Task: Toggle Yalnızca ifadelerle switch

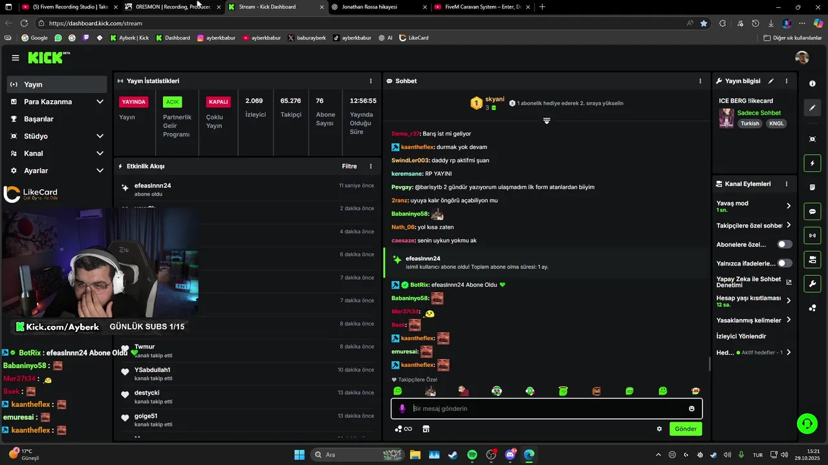Action: pyautogui.click(x=785, y=263)
